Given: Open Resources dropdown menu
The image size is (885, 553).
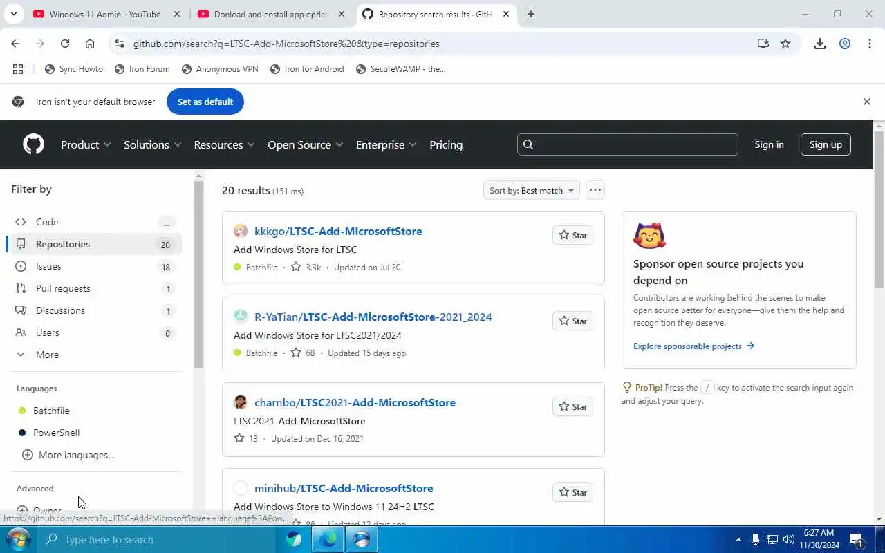Looking at the screenshot, I should [x=224, y=144].
